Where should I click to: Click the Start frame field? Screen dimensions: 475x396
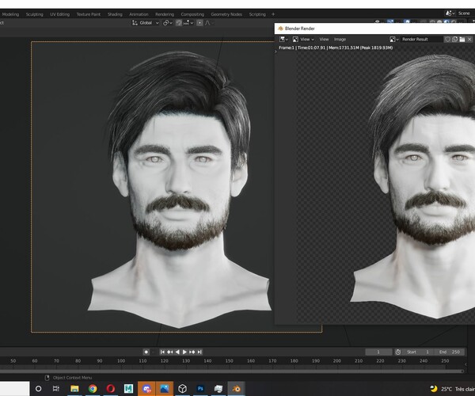tap(418, 352)
